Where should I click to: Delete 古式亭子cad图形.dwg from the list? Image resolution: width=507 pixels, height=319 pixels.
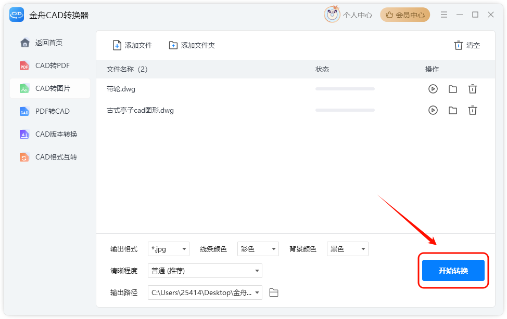(x=473, y=111)
